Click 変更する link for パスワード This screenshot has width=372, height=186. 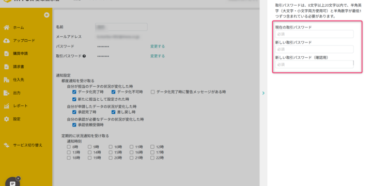tap(157, 47)
